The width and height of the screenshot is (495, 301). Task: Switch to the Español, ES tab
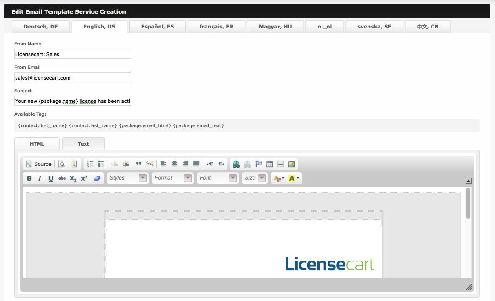pyautogui.click(x=157, y=27)
